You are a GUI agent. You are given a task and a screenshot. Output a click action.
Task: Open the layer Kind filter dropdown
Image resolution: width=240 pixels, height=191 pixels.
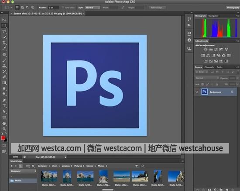click(x=202, y=72)
